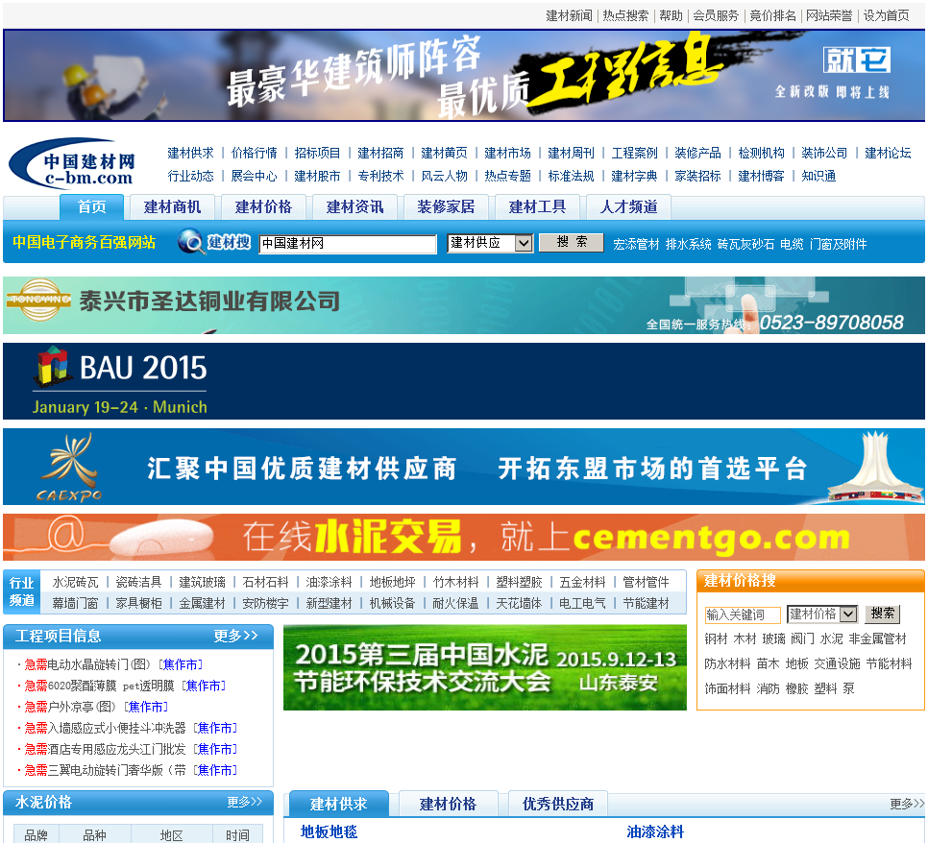Open the 2015第三届中国水泥 conference banner
The width and height of the screenshot is (928, 843).
(485, 667)
